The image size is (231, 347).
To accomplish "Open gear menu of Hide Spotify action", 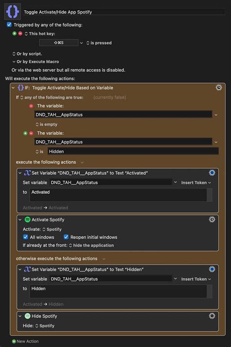I will (x=212, y=316).
